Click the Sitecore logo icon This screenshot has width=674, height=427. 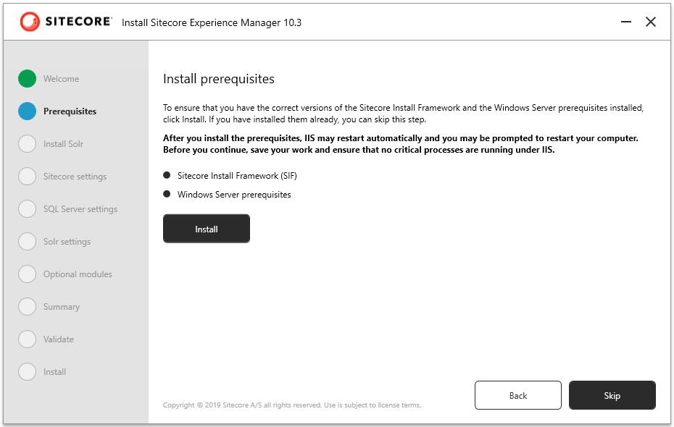(30, 22)
